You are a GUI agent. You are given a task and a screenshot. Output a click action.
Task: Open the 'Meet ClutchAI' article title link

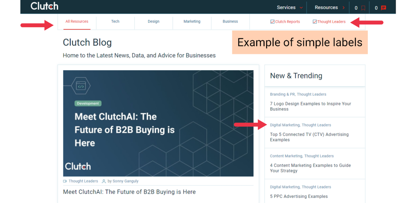pos(129,192)
